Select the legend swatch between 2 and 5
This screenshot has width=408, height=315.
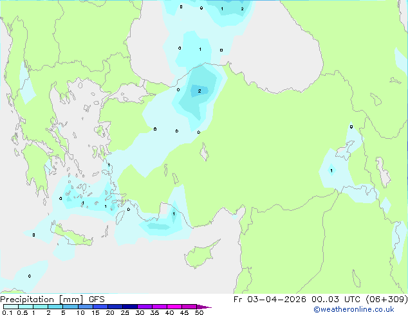[x=55, y=307]
